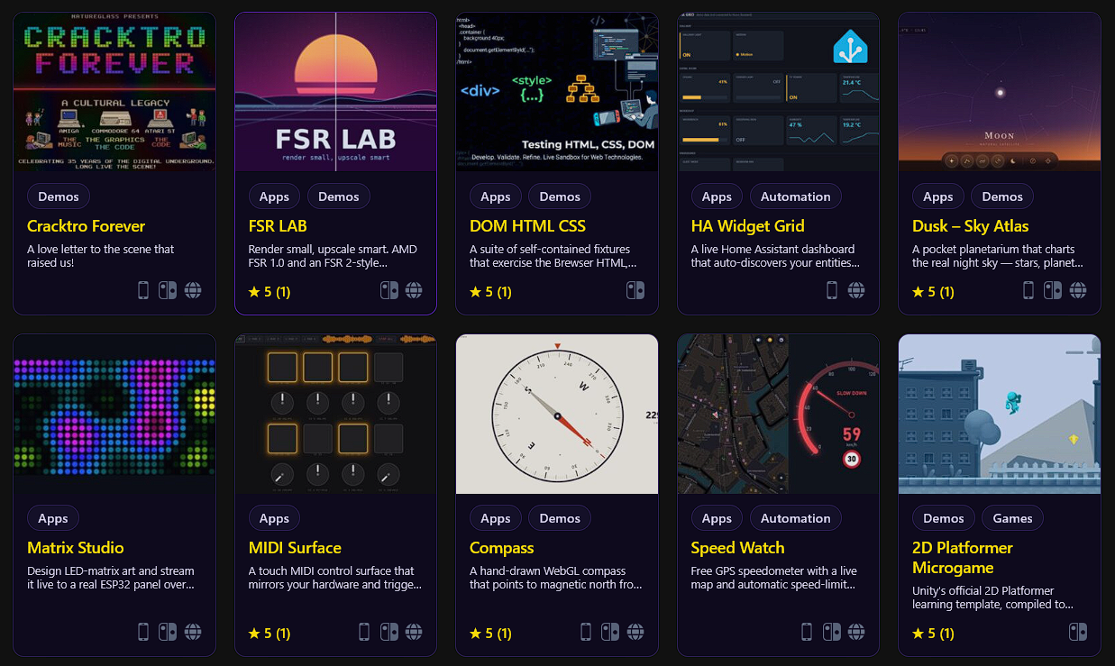Click the phone icon on MIDI Surface card
1115x666 pixels.
click(364, 632)
